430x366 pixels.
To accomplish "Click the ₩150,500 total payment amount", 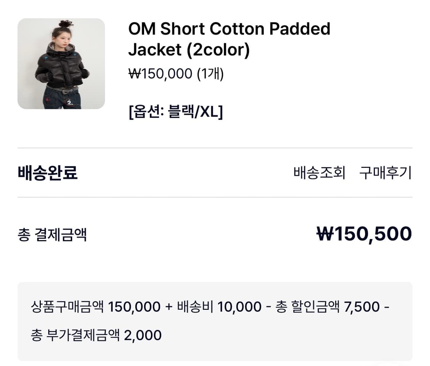I will 364,234.
